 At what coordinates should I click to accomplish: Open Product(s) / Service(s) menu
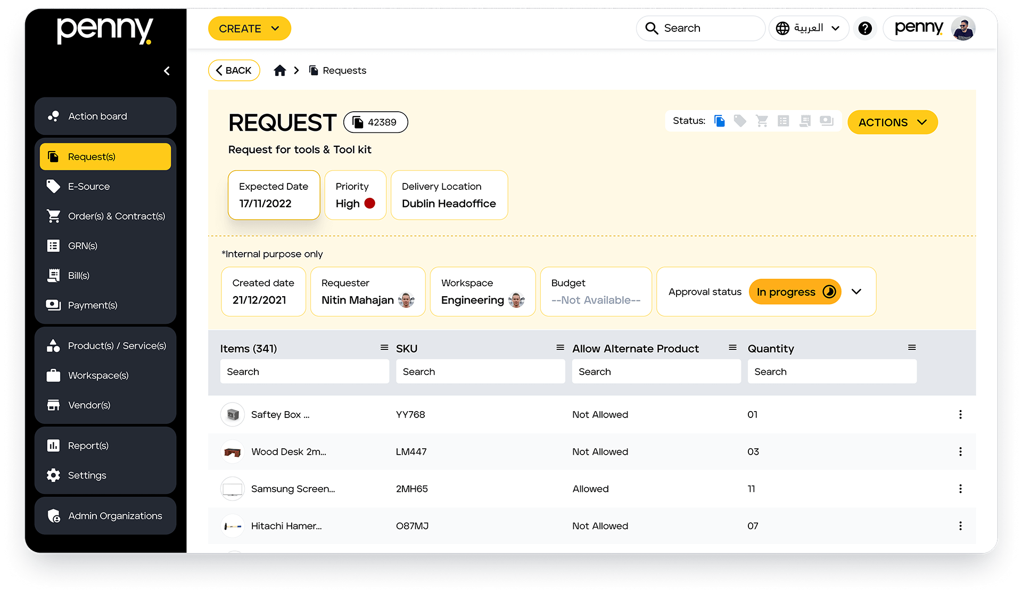point(105,346)
